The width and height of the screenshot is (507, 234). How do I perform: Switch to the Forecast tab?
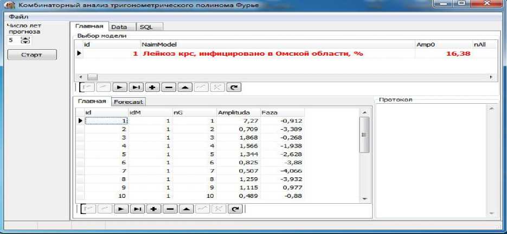(129, 101)
